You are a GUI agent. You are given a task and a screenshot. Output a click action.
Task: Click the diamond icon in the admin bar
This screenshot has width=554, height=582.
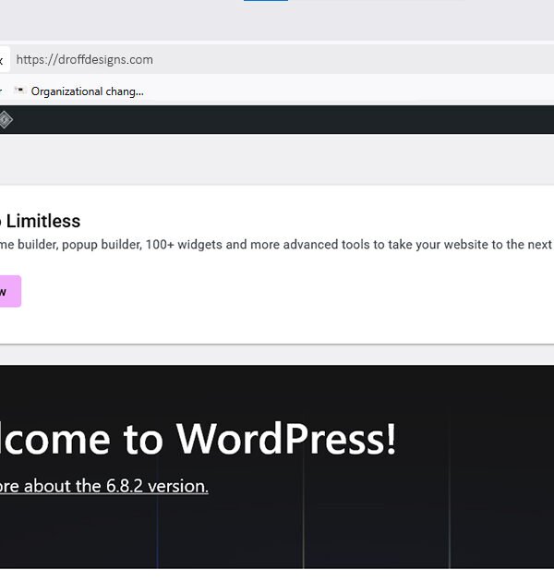6,120
